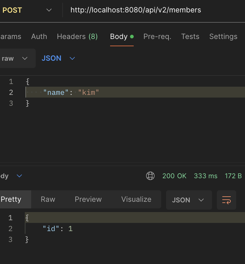Screen dimensions: 245x264
Task: Switch to the Auth tab
Action: (39, 37)
